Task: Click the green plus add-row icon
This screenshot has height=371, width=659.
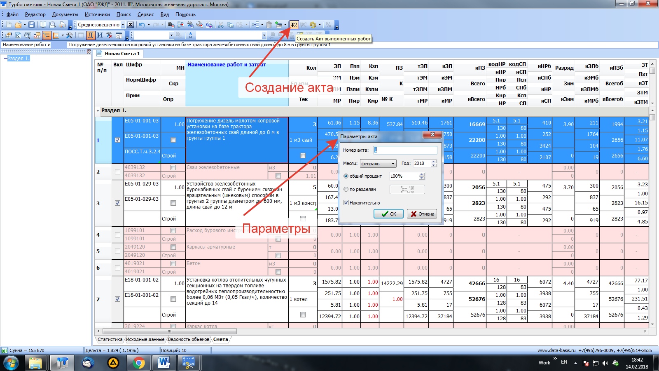Action: coord(279,25)
